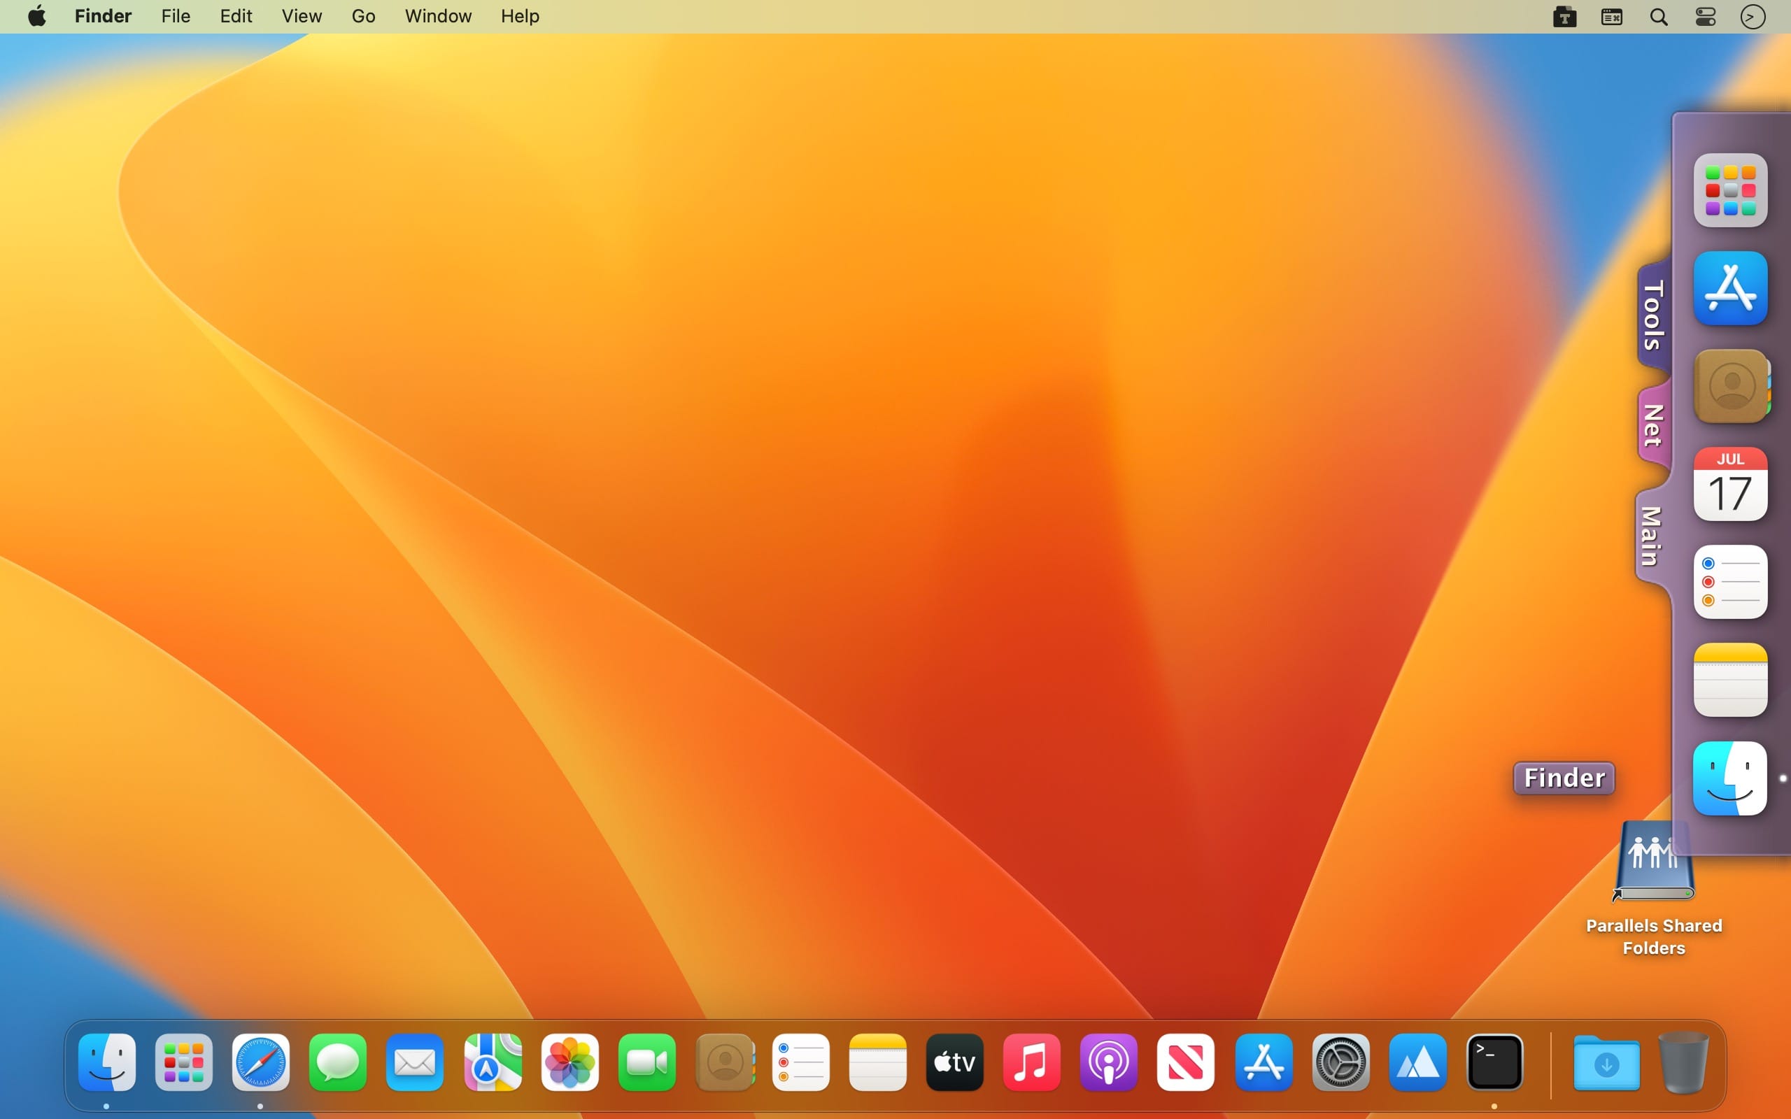Open System Settings from the Dock
1791x1119 pixels.
click(1341, 1062)
